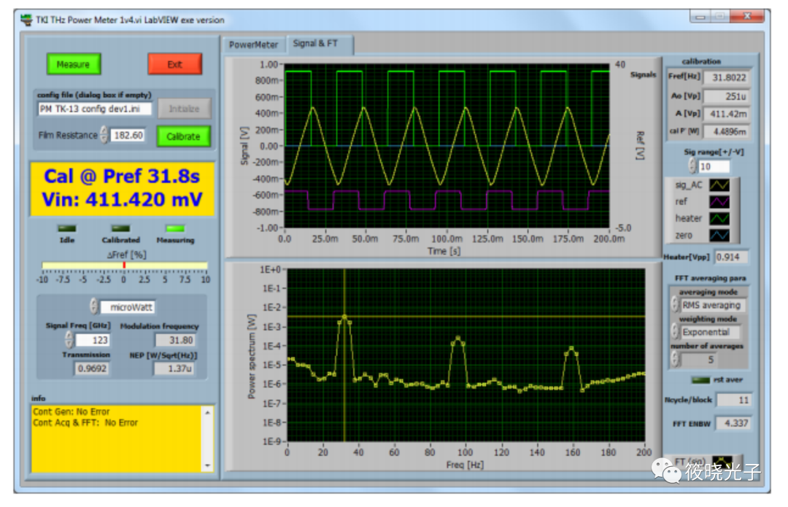Click the ref magenta plot legend icon

click(x=719, y=201)
